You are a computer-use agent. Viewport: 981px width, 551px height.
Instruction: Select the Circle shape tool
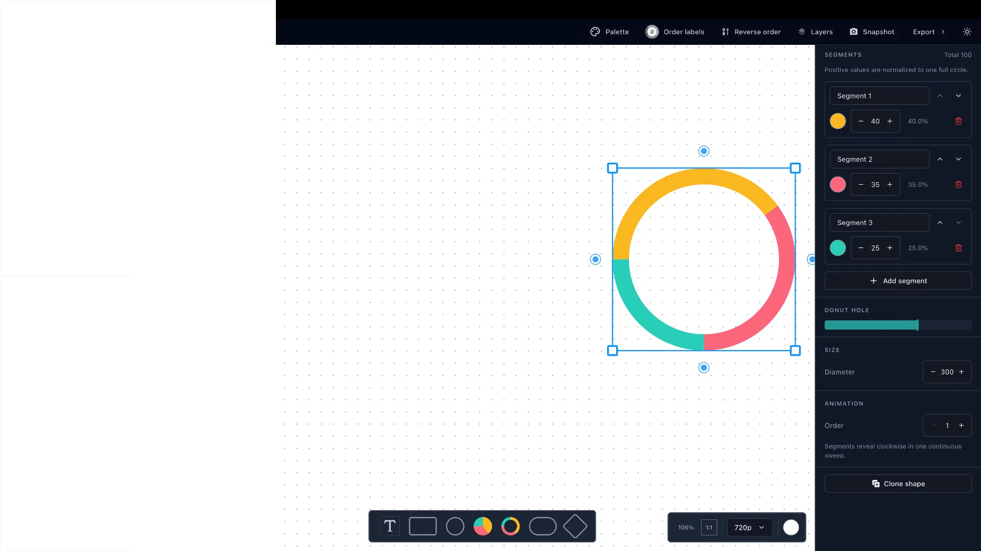pos(455,526)
